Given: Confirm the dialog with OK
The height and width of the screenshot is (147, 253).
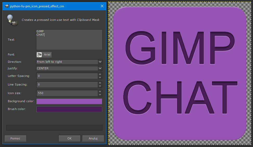Looking at the screenshot, I should (69, 138).
